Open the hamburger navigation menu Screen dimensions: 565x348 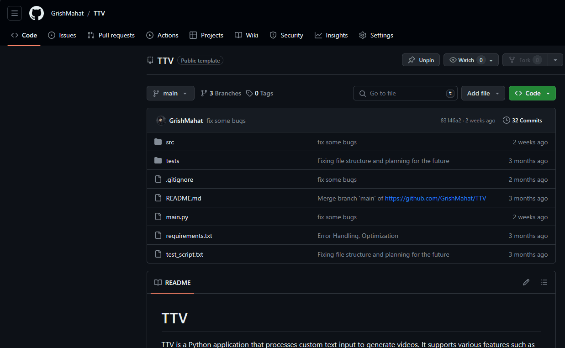pyautogui.click(x=15, y=13)
